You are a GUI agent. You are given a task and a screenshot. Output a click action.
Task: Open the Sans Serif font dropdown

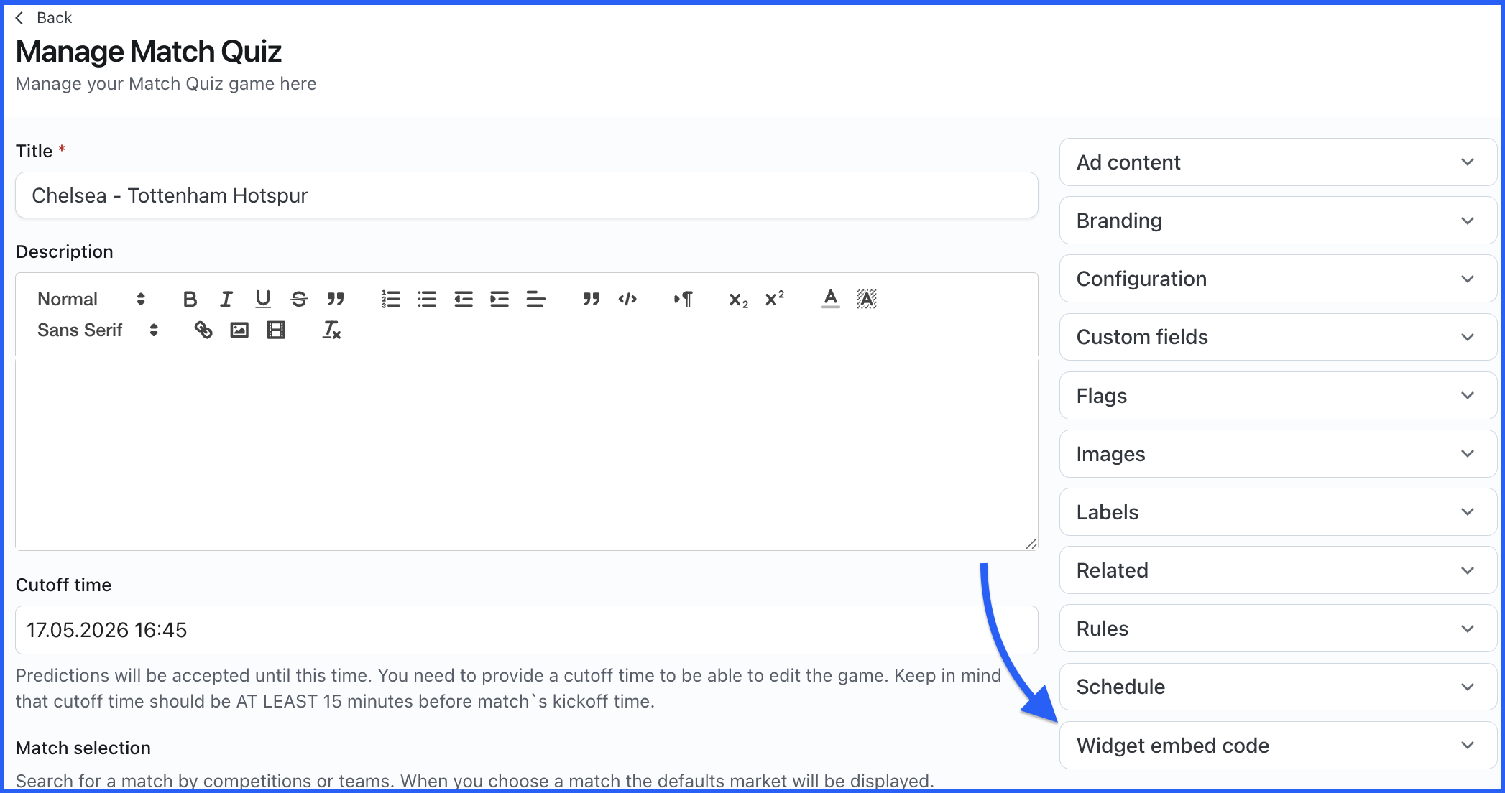(97, 330)
